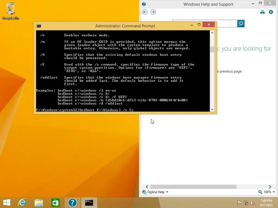Maximize the Windows Help and Support window
Viewport: 278px width, 208px height.
click(x=260, y=3)
